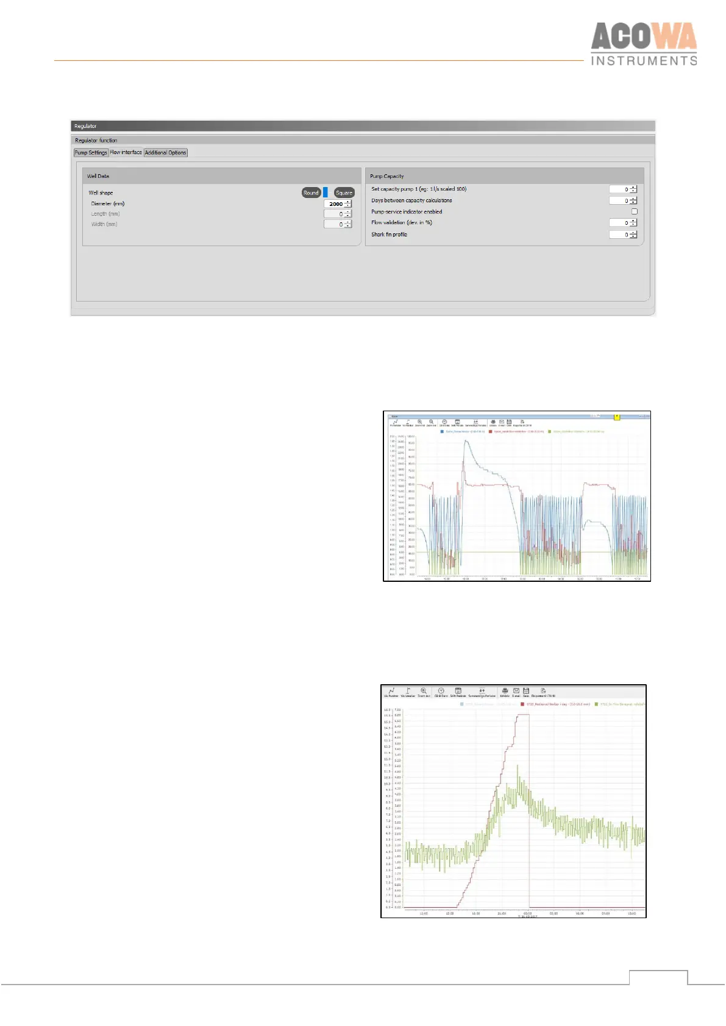Click the printer icon in upper chart toolbar
726x1026 pixels.
pyautogui.click(x=493, y=422)
